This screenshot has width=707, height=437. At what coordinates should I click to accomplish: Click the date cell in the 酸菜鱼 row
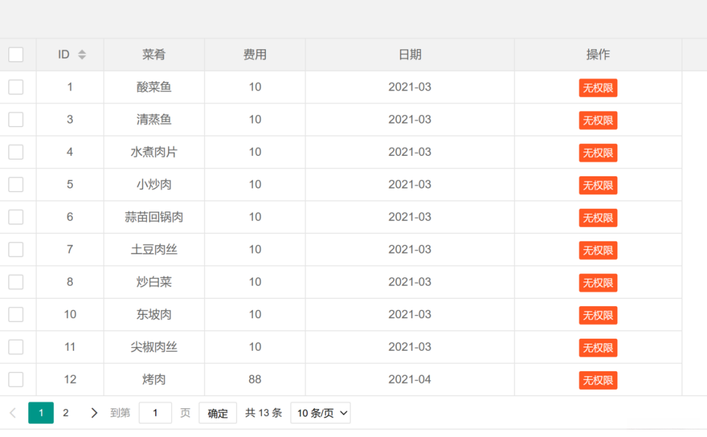pyautogui.click(x=410, y=87)
